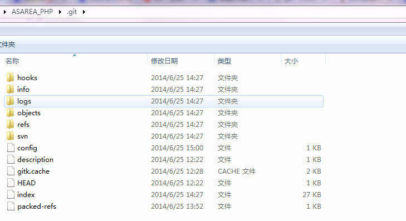406x221 pixels.
Task: Select the file name description
Action: coord(35,160)
